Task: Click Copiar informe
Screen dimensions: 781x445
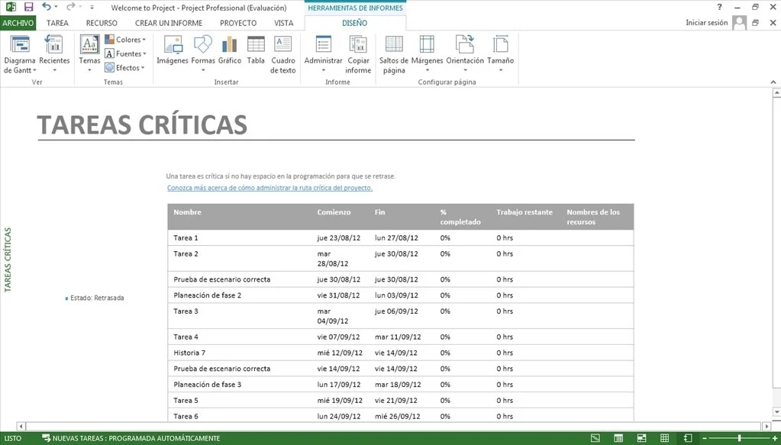Action: (x=358, y=55)
